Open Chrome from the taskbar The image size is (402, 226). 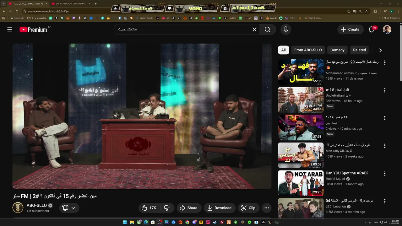point(187,222)
